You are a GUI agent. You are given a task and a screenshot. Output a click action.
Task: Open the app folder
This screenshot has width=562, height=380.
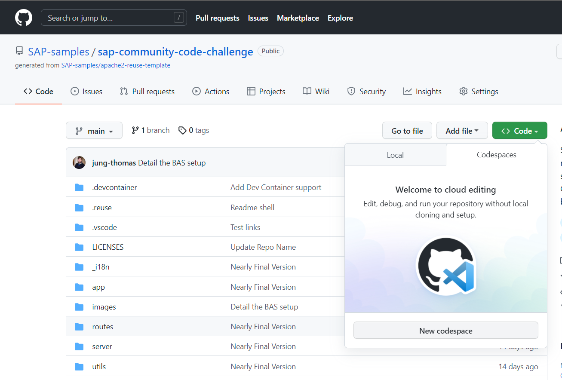pyautogui.click(x=98, y=287)
